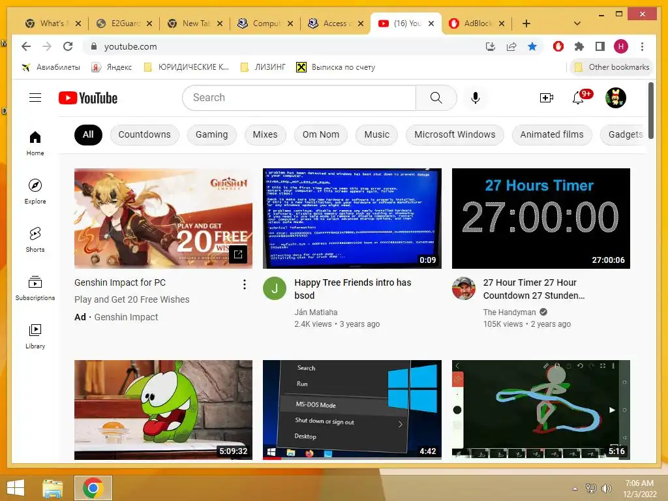The height and width of the screenshot is (501, 668).
Task: Open the Create video camera icon
Action: (546, 98)
